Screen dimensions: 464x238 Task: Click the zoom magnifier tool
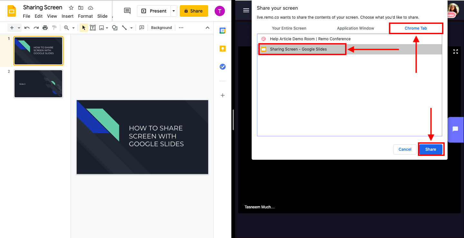click(66, 28)
